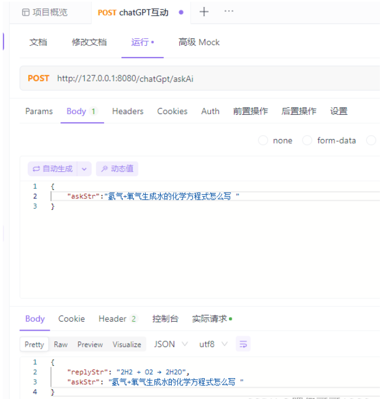Select the form-data body type radio
The width and height of the screenshot is (381, 399).
click(x=307, y=140)
